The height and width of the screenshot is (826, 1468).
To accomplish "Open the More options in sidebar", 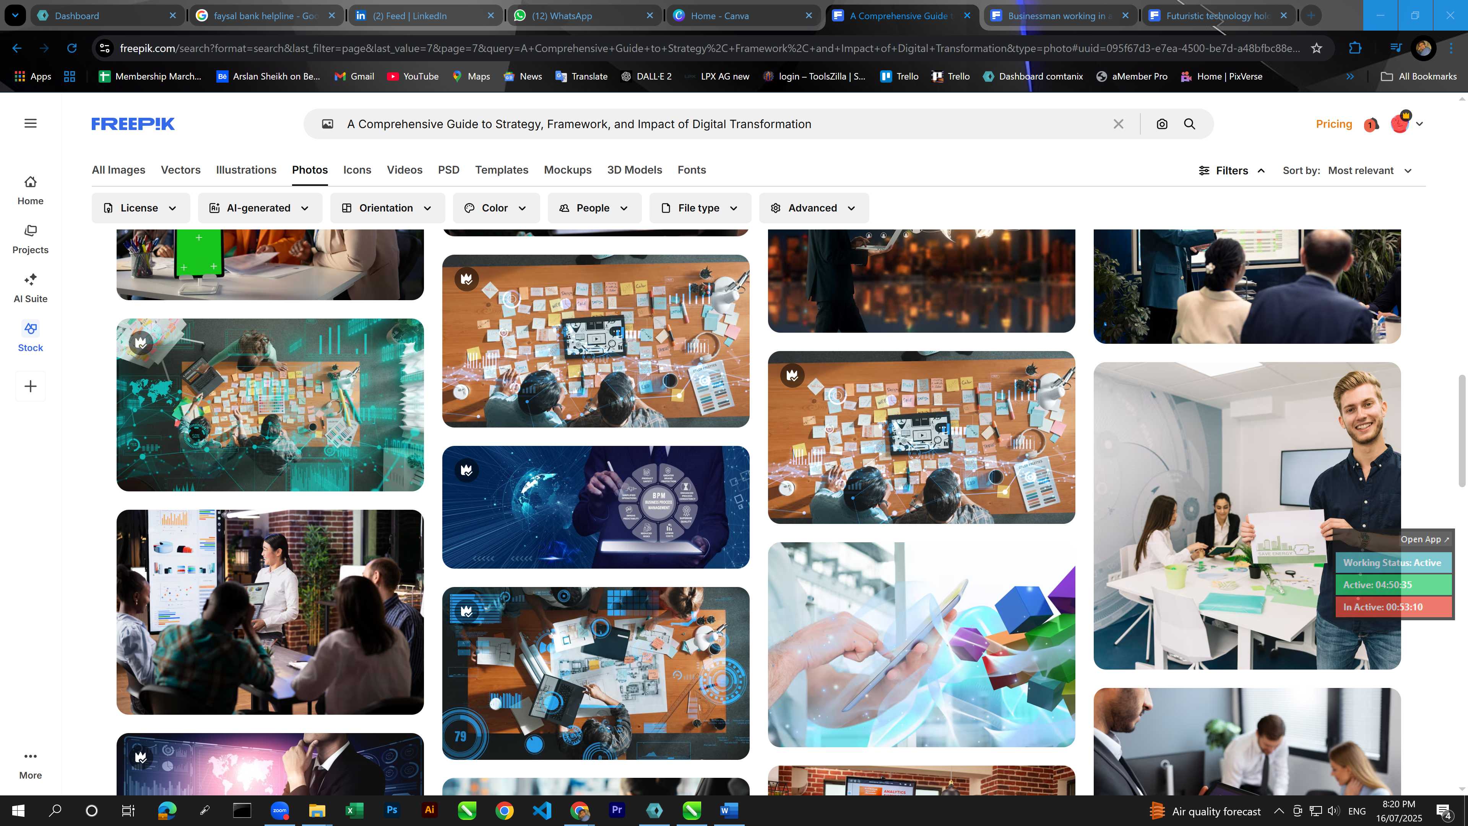I will pyautogui.click(x=30, y=765).
